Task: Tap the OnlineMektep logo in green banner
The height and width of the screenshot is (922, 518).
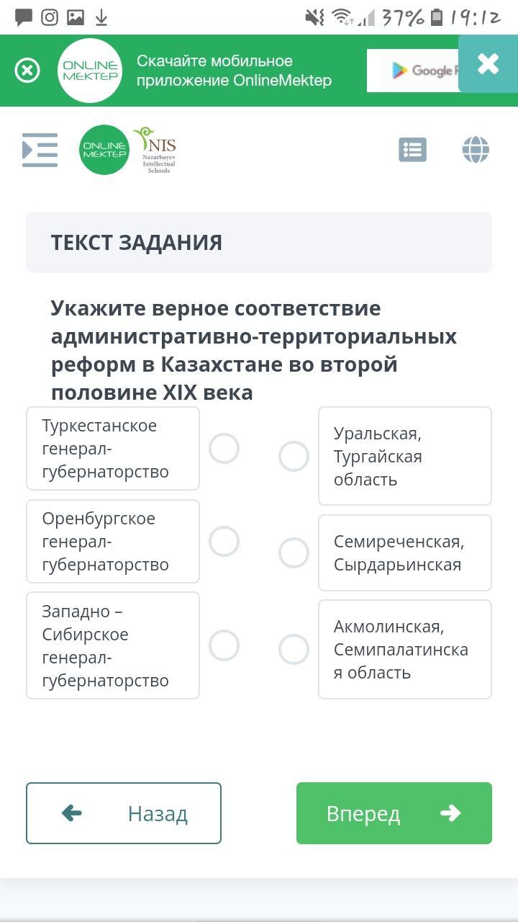Action: click(90, 71)
